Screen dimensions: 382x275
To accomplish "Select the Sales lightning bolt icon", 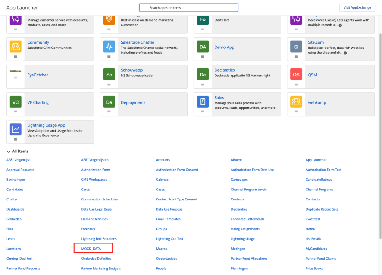I will click(x=203, y=102).
